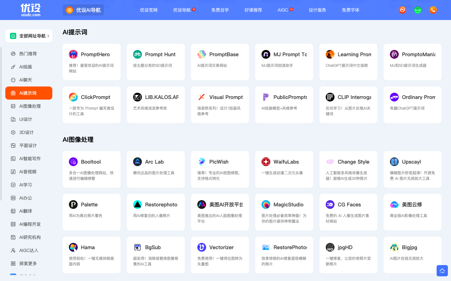Open the AIGC header menu
The width and height of the screenshot is (451, 281).
pos(283,10)
